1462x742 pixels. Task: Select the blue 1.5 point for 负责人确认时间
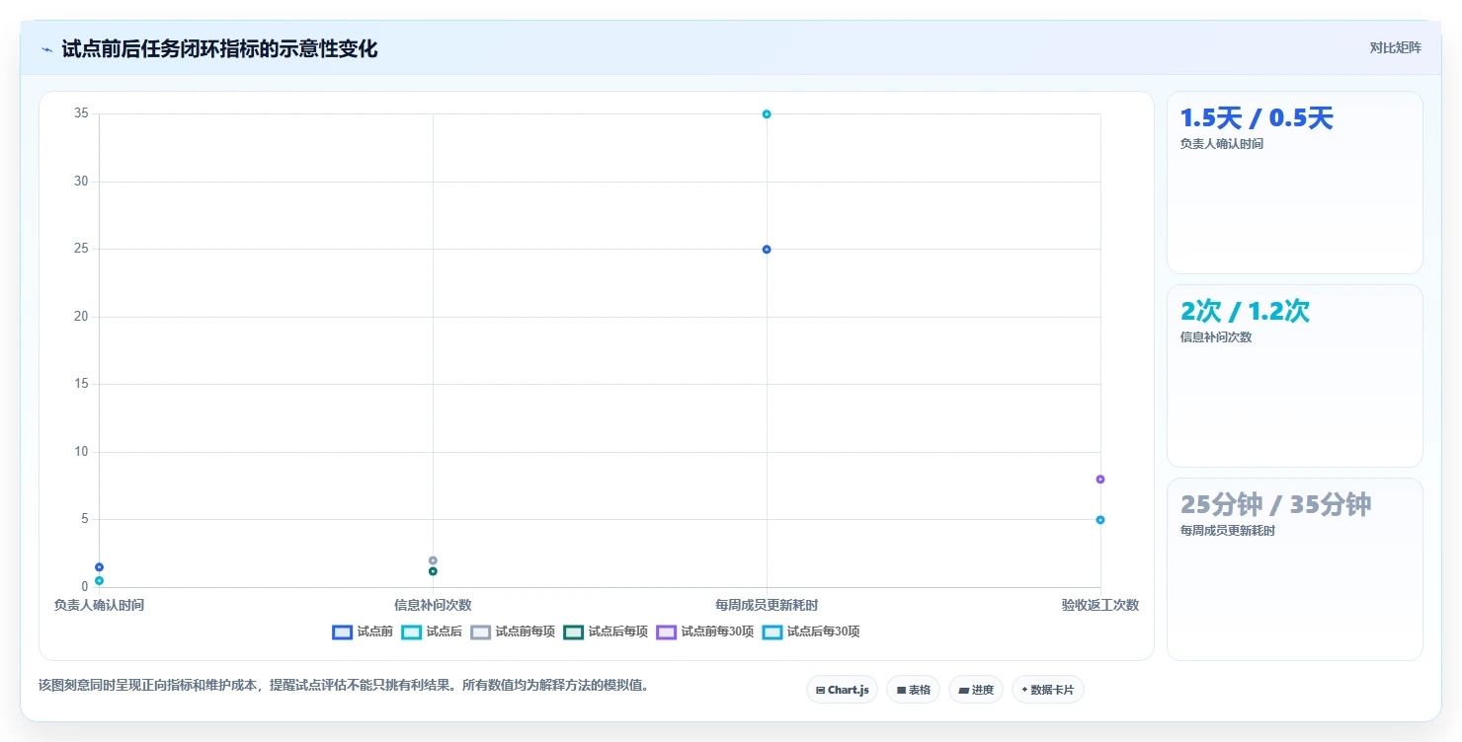pyautogui.click(x=99, y=567)
